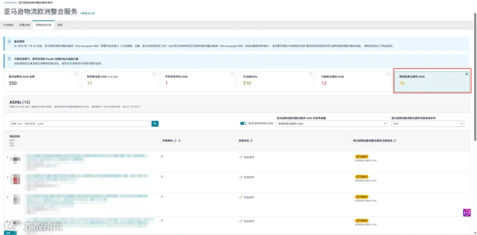Click the first row 符合条件 status text
The height and width of the screenshot is (235, 477).
pos(249,157)
